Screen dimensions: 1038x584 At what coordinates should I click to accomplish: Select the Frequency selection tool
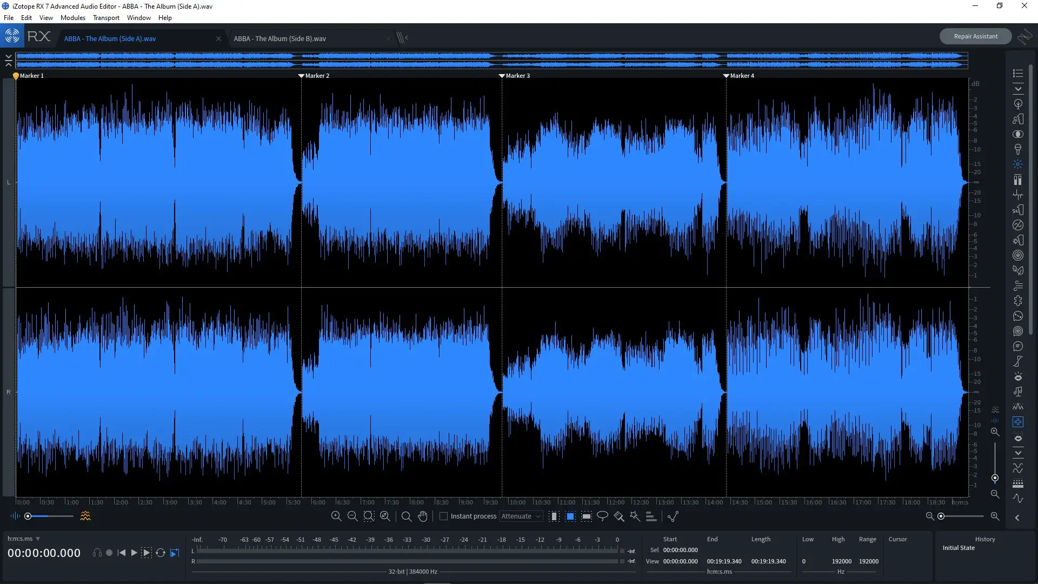[587, 516]
